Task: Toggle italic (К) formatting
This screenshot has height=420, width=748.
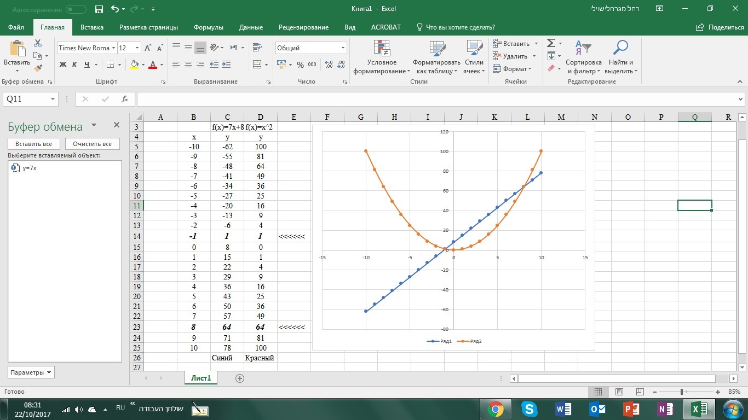Action: tap(75, 65)
